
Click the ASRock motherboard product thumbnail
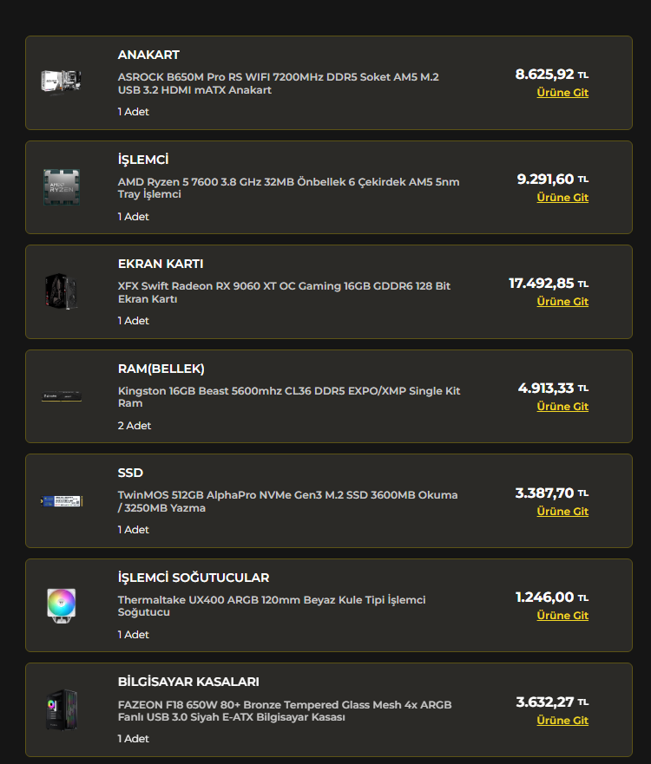click(62, 82)
